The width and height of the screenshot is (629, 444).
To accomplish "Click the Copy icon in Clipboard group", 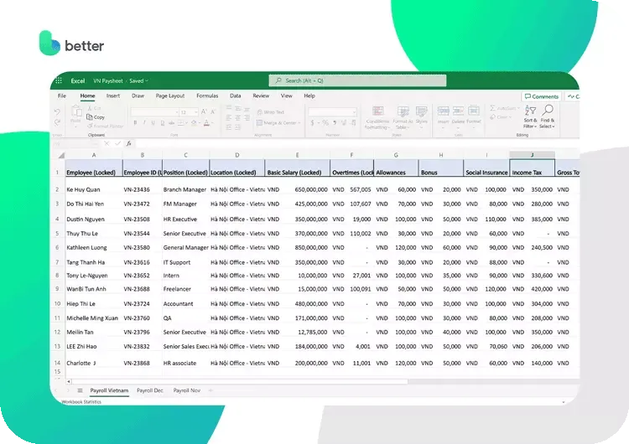I will (96, 117).
